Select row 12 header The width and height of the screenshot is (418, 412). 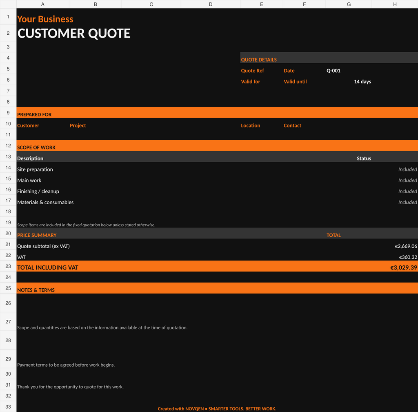click(8, 146)
